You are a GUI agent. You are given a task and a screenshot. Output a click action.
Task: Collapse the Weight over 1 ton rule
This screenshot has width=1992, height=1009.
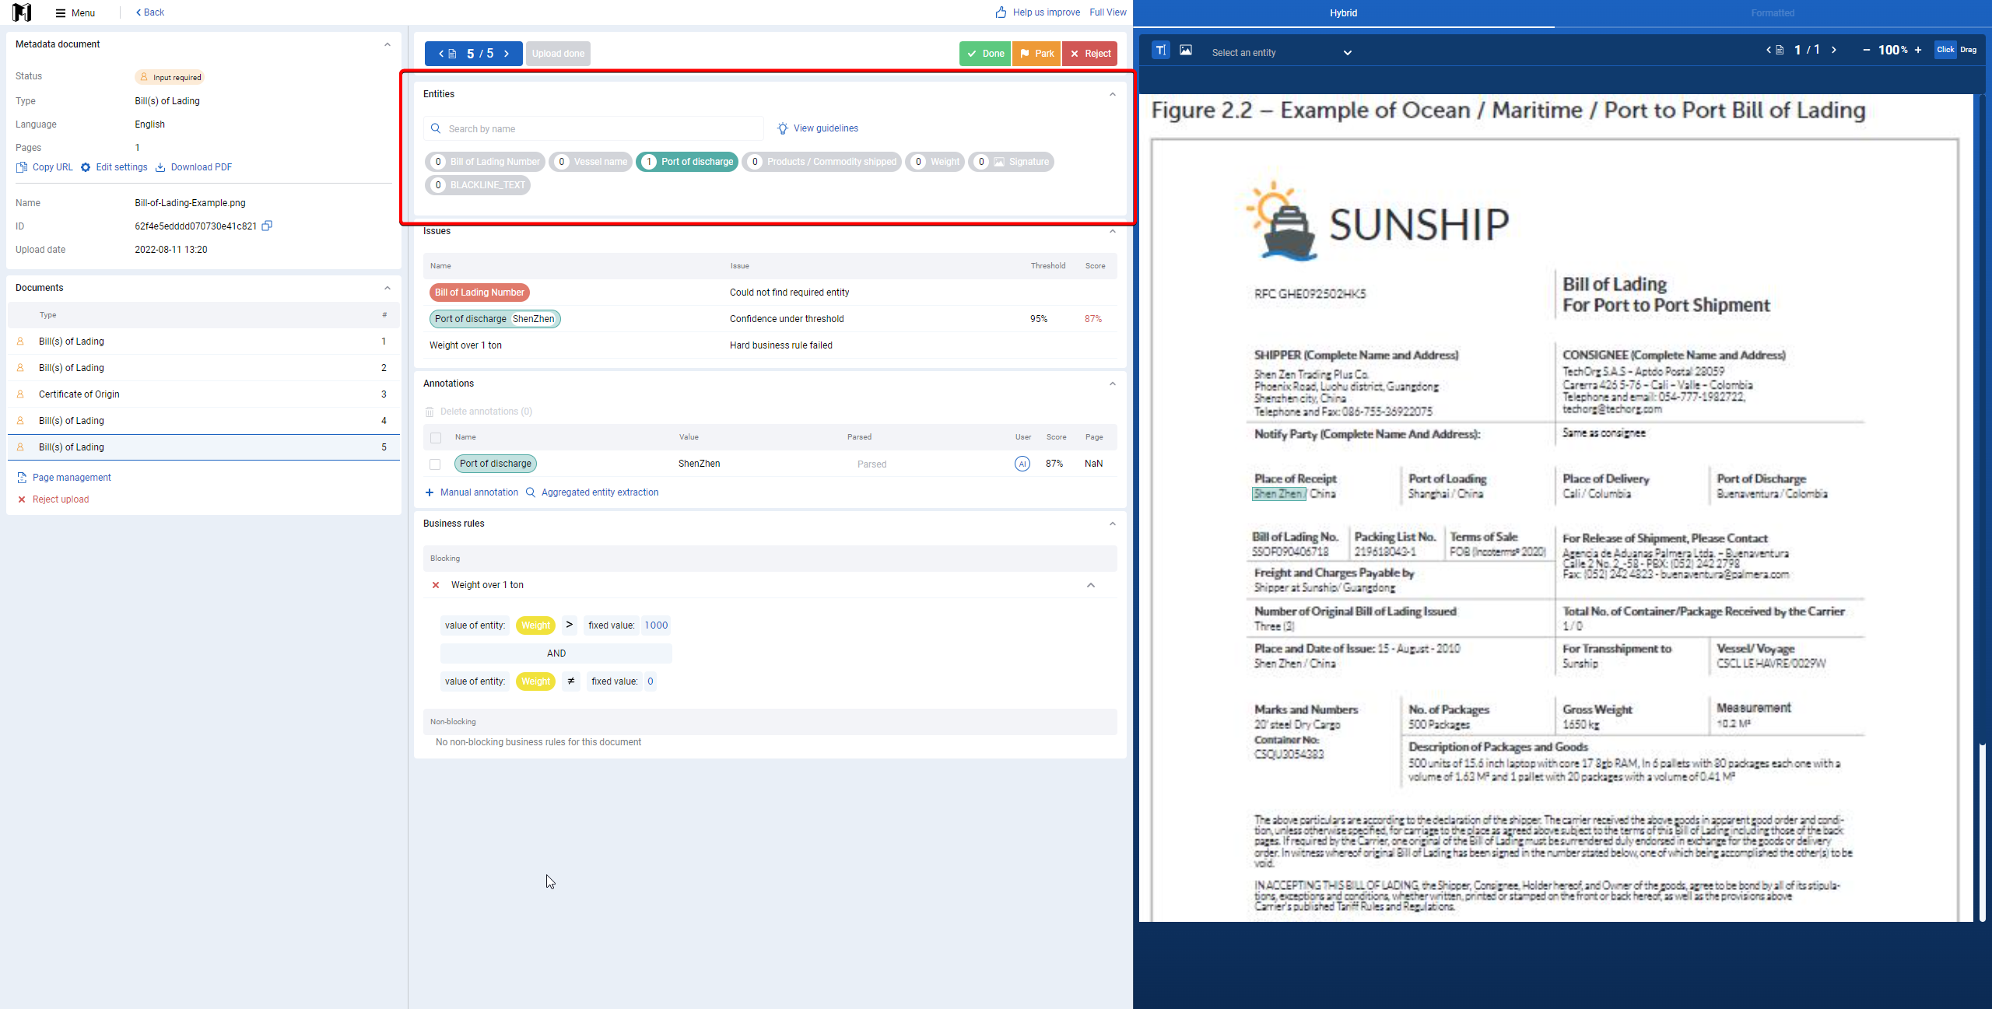tap(1091, 585)
